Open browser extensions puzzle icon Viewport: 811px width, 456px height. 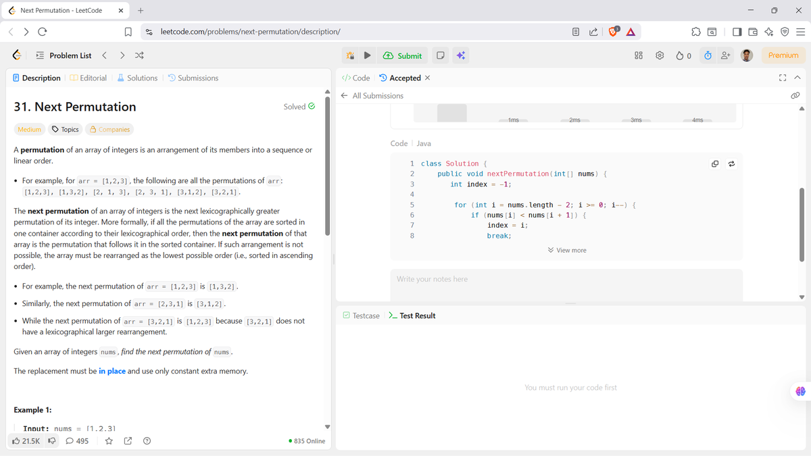695,32
